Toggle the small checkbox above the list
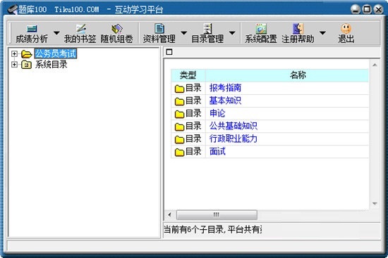Screen dimensions: 388x258 click(x=169, y=52)
